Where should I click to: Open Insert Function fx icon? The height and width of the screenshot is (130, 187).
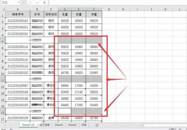click(45, 3)
